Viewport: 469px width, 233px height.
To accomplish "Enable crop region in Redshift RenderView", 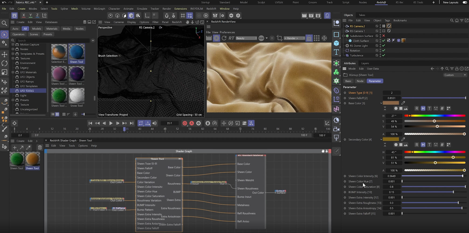I will [280, 38].
